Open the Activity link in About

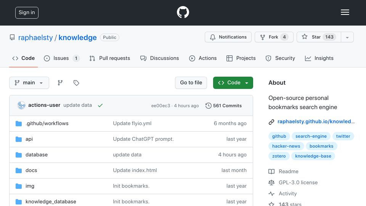[x=287, y=194]
